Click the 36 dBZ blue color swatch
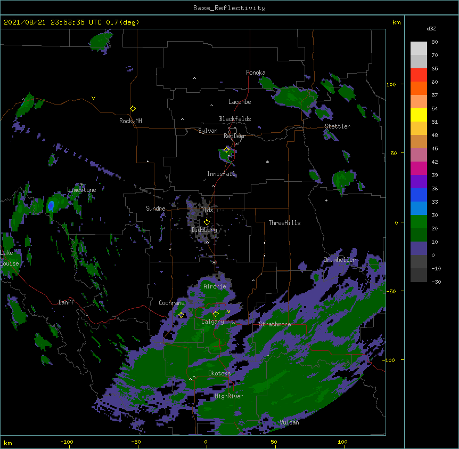Screen dimensions: 459x449 pyautogui.click(x=419, y=195)
